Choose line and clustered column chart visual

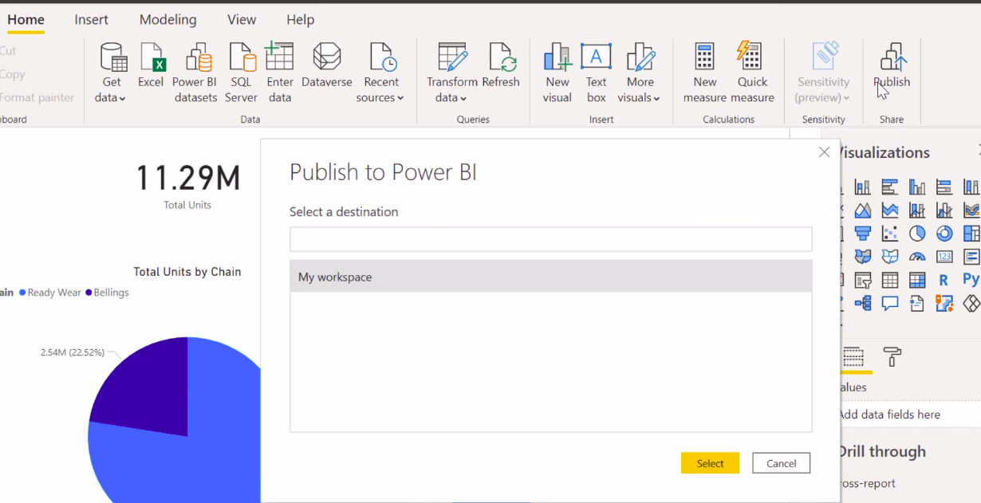(944, 210)
